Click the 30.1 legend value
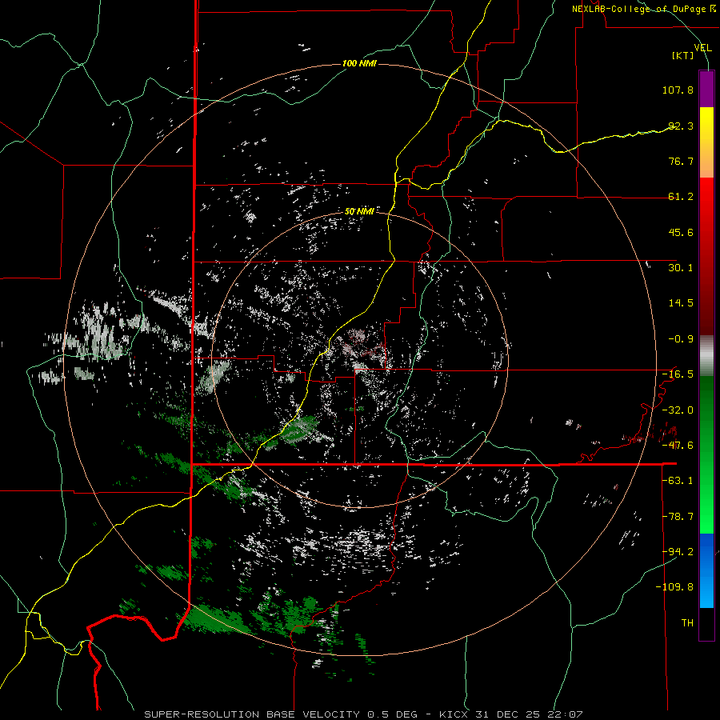720x720 pixels. (x=681, y=268)
